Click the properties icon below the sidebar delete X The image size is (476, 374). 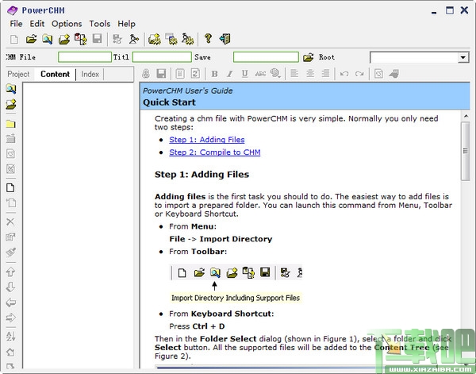(x=10, y=237)
